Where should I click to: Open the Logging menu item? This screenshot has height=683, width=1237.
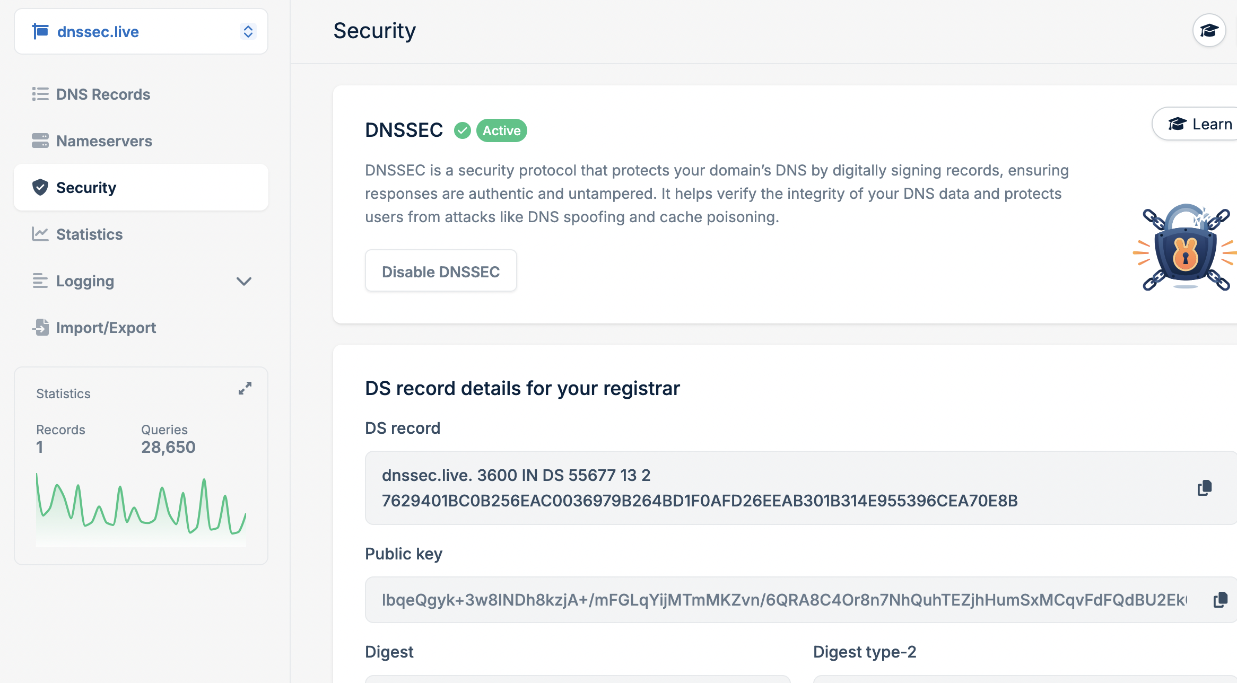tap(85, 281)
